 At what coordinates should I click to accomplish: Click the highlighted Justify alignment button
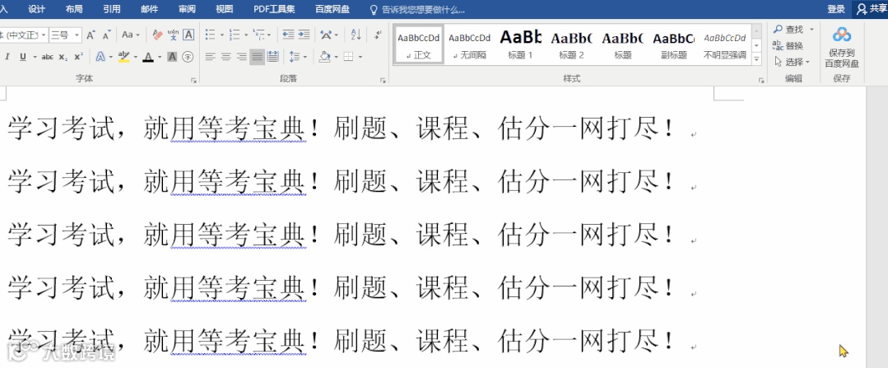(x=257, y=57)
